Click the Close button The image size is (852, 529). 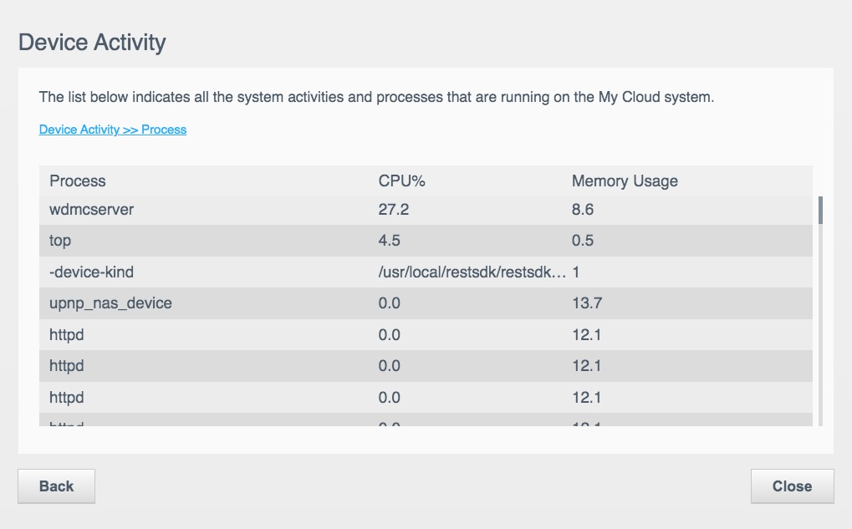[792, 486]
